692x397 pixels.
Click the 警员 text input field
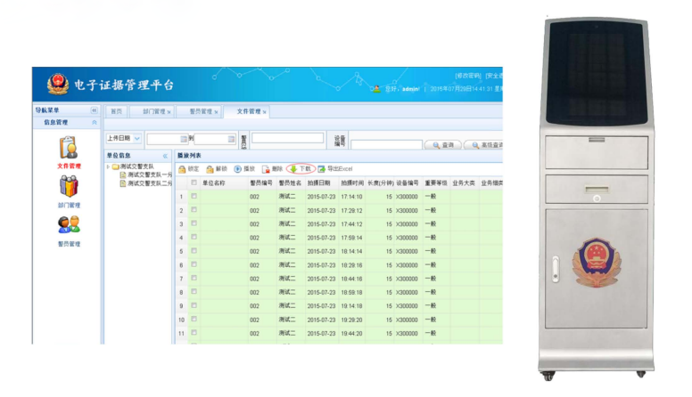[x=287, y=138]
